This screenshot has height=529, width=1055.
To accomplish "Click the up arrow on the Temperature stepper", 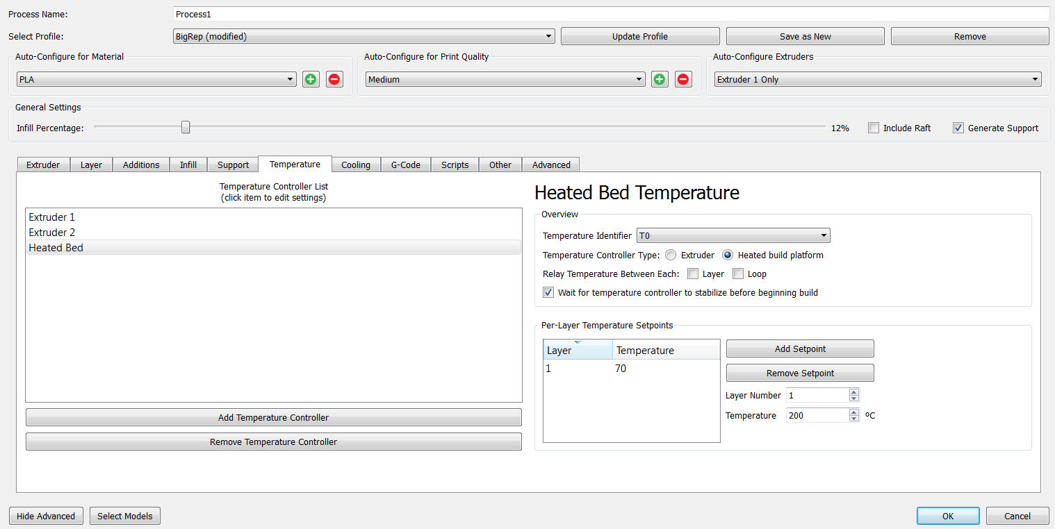I will [x=853, y=412].
